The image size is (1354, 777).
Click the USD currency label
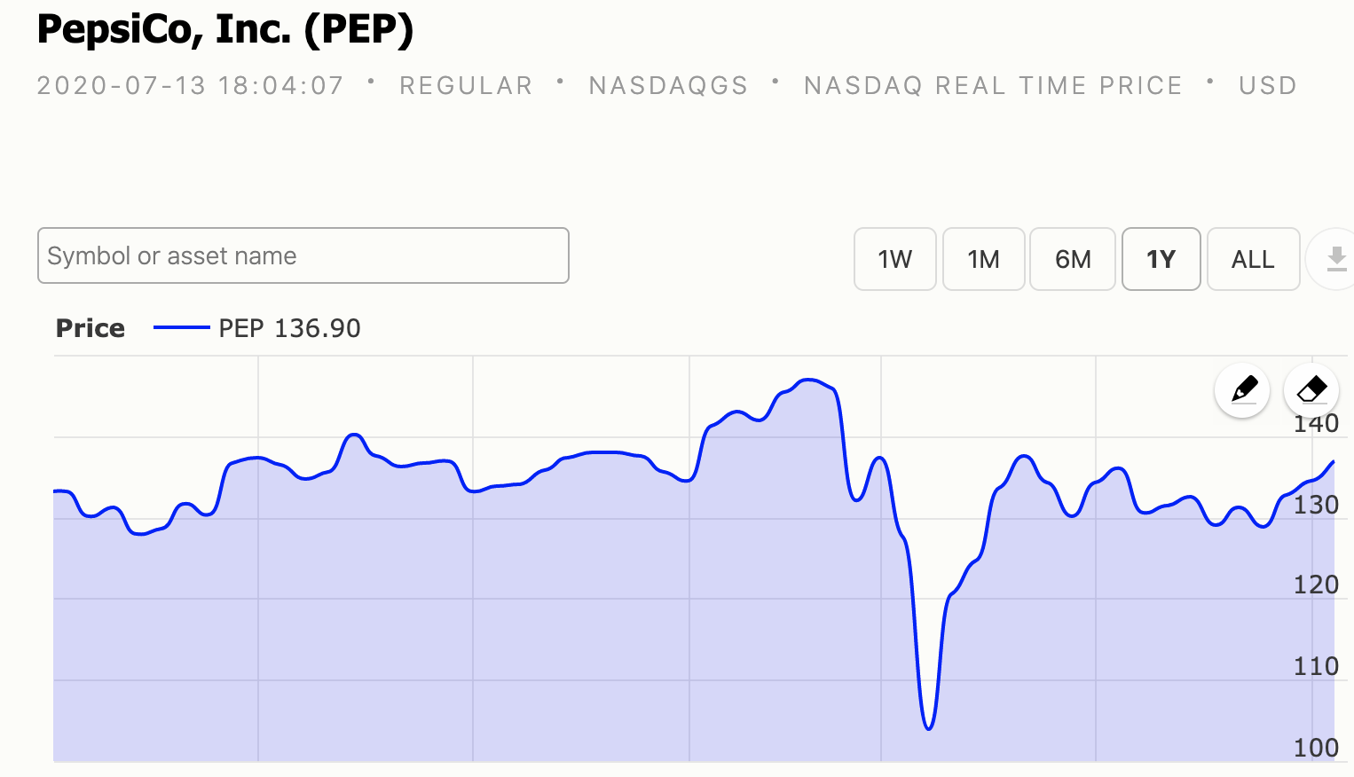point(1268,85)
